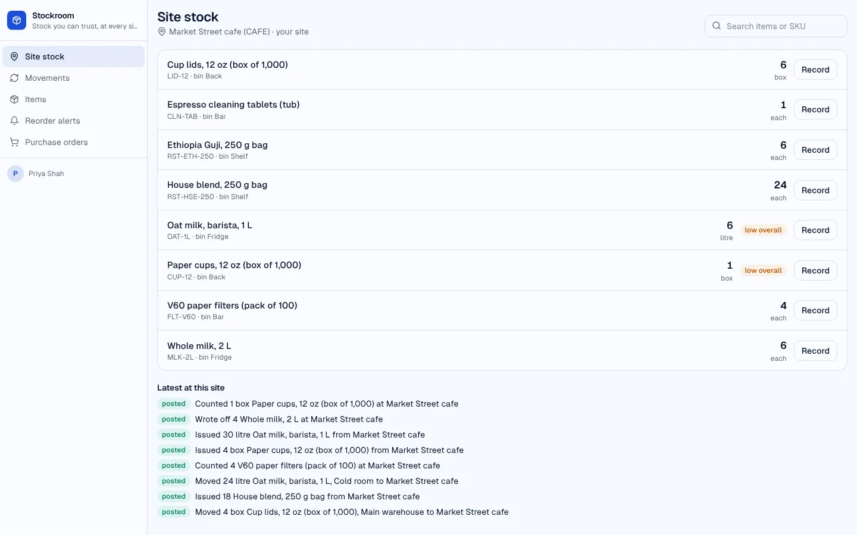
Task: Click the low overall badge on Oat milk
Action: click(764, 230)
